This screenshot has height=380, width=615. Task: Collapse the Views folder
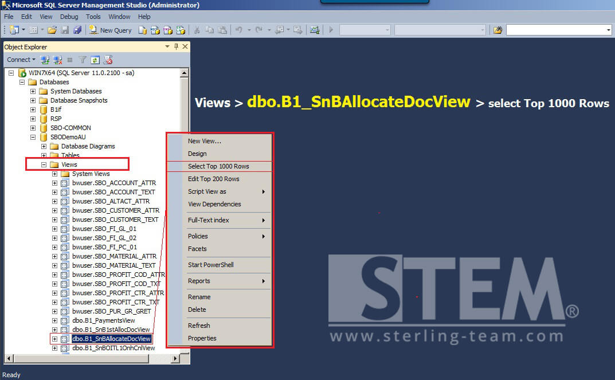(44, 164)
